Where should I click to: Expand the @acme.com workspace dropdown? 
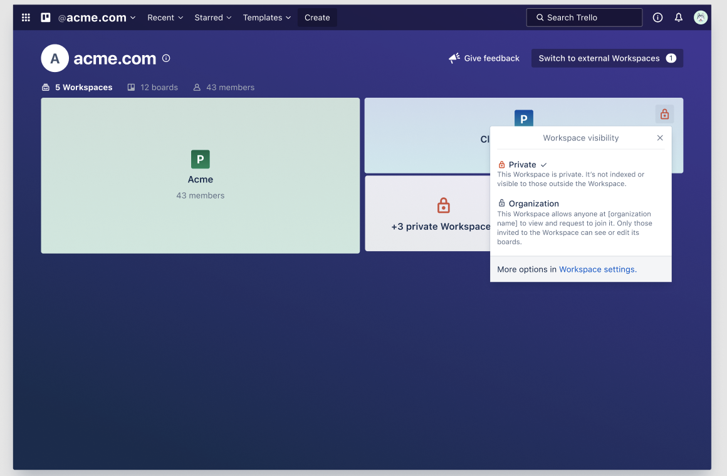97,18
